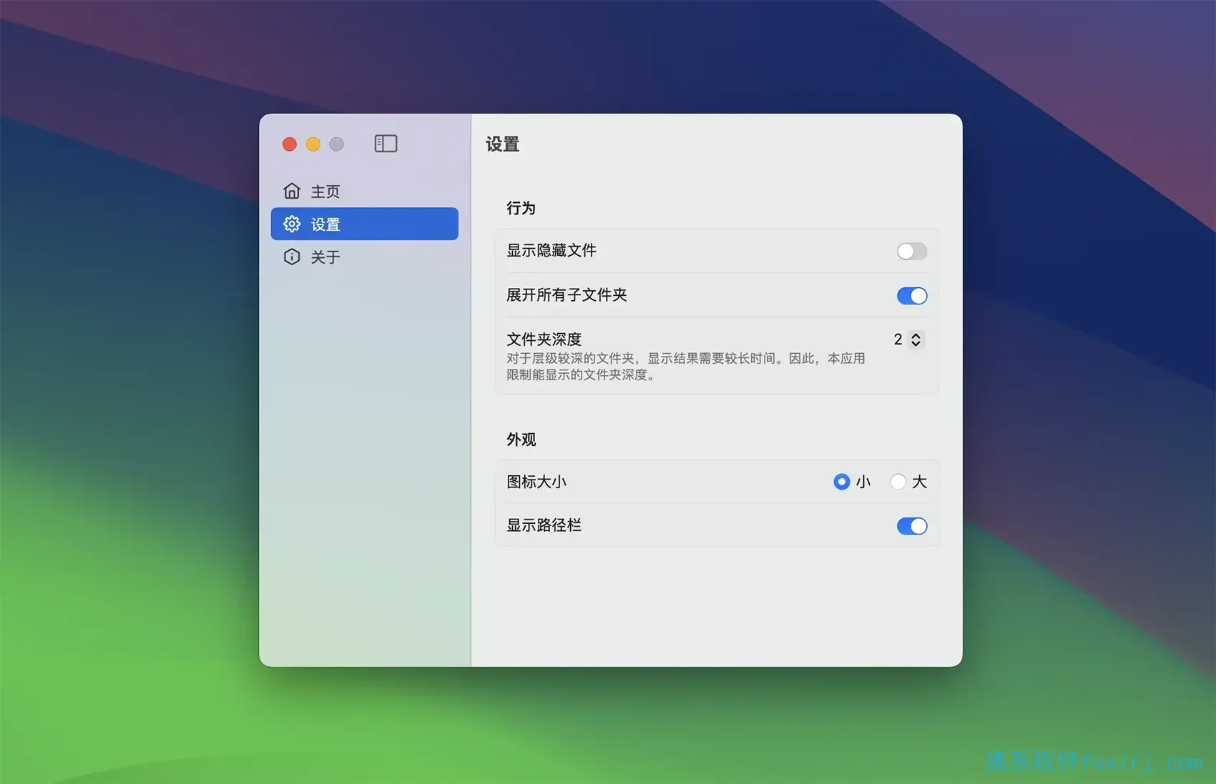The width and height of the screenshot is (1216, 784).
Task: Click the 外观 section heading
Action: point(521,440)
